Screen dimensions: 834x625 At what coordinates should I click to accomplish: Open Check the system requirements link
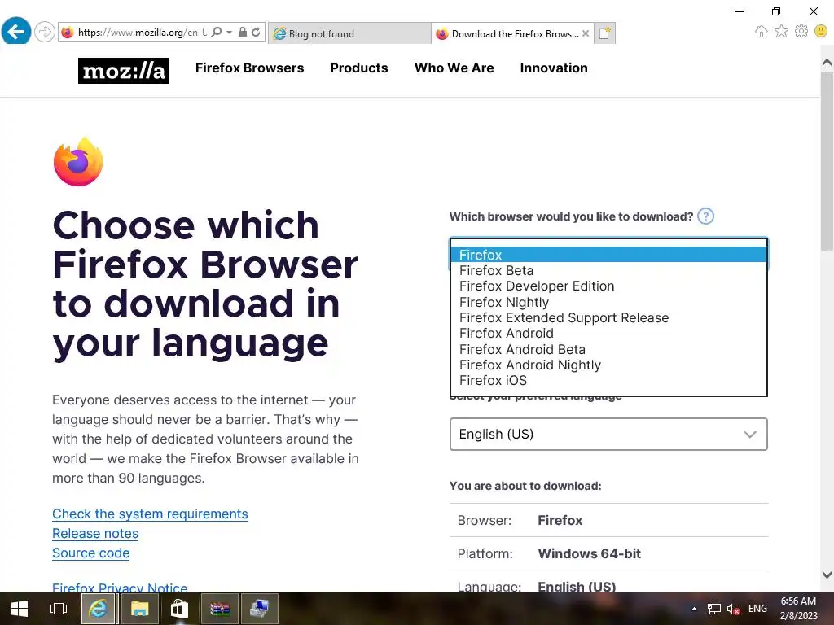point(150,514)
